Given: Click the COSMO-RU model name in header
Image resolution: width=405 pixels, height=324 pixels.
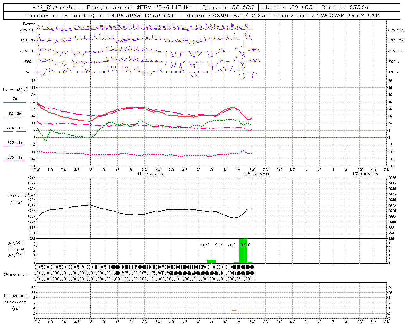Looking at the screenshot, I should (225, 16).
